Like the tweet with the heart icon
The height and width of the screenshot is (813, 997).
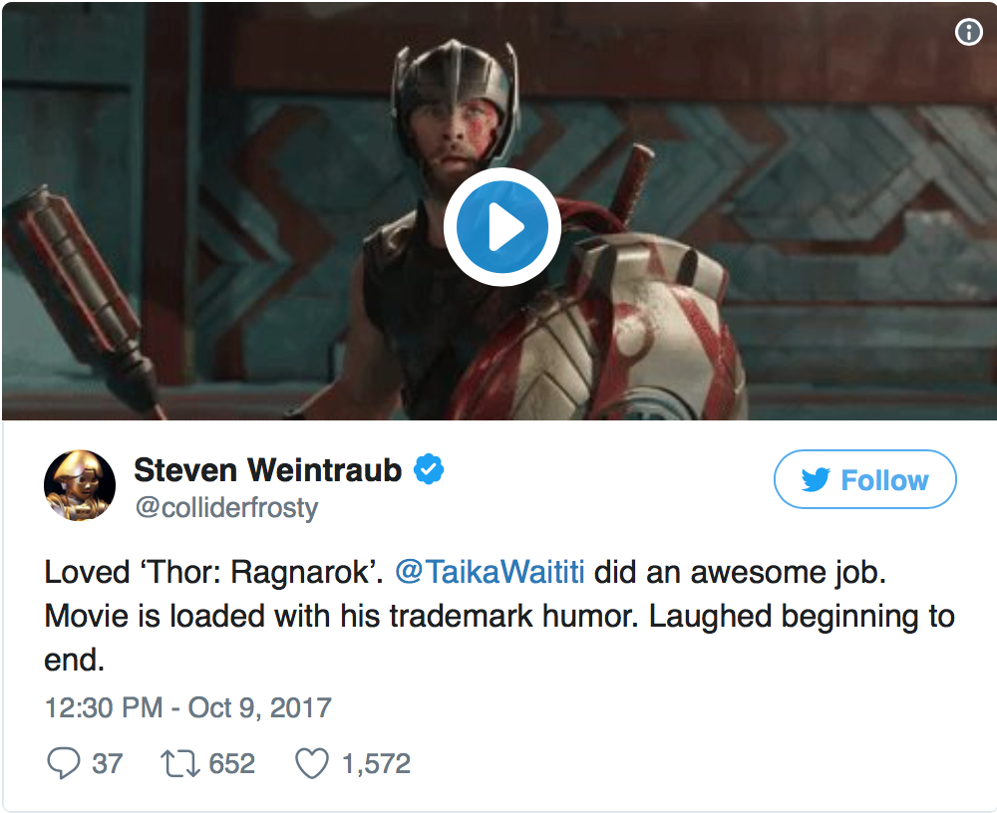click(312, 763)
